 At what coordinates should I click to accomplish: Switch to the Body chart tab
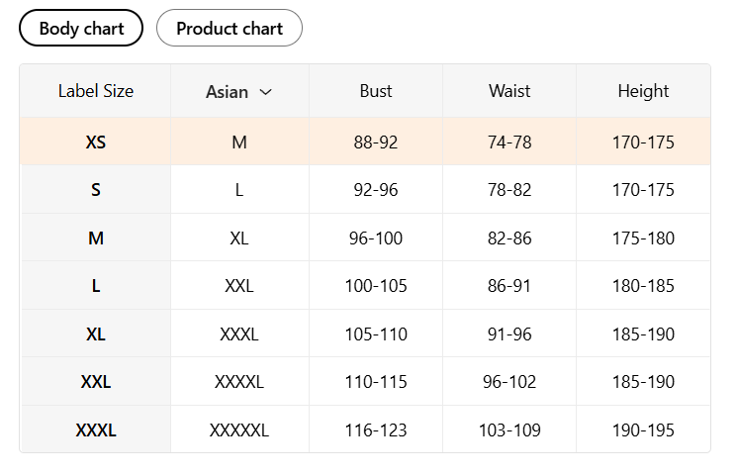point(81,29)
